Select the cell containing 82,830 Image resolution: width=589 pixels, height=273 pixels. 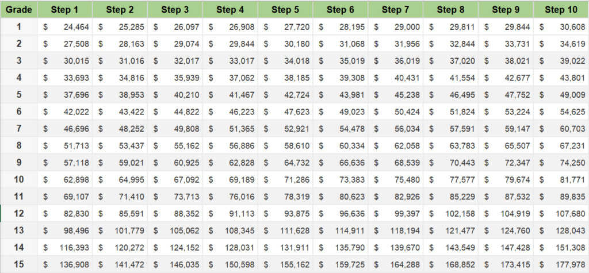tap(65, 213)
